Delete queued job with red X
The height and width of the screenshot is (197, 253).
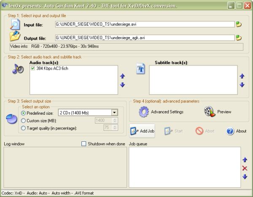click(245, 168)
